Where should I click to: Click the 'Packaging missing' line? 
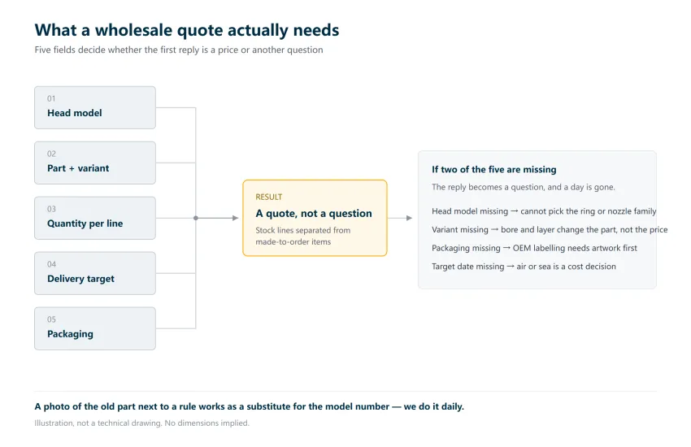(534, 248)
